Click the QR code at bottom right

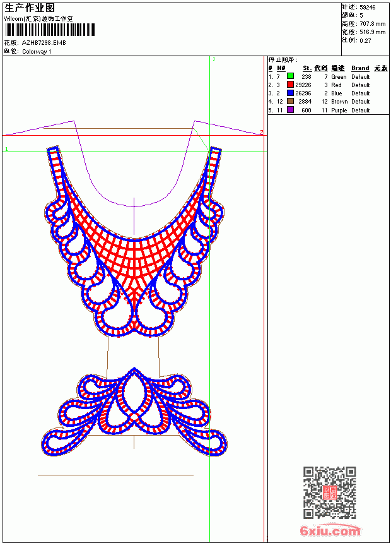tap(330, 492)
